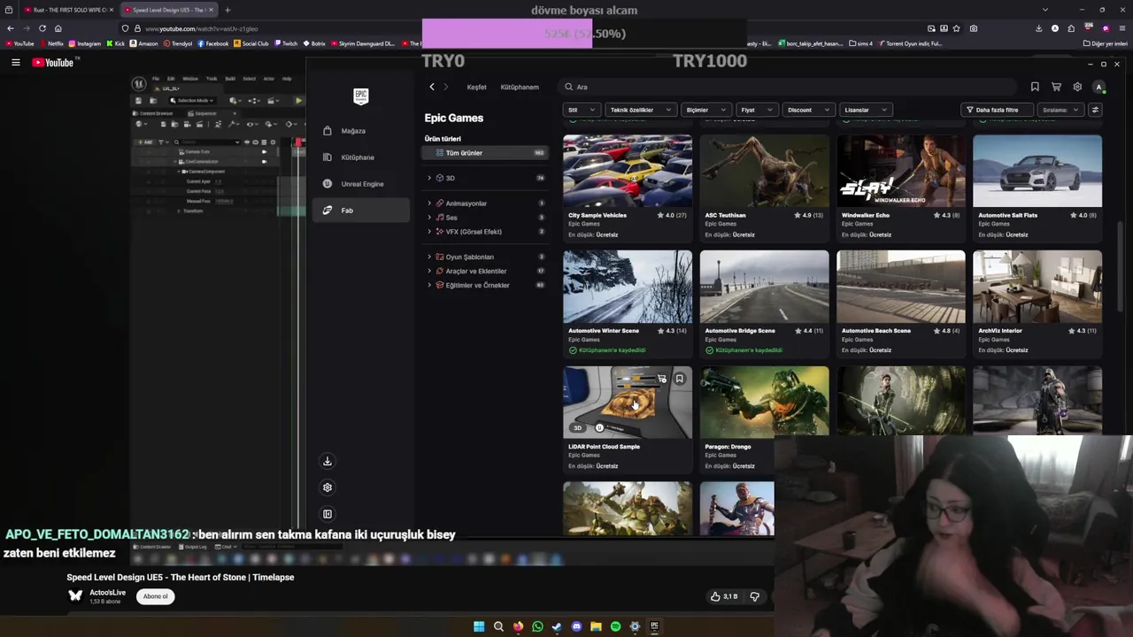
Task: Reload the browser page
Action: [42, 28]
